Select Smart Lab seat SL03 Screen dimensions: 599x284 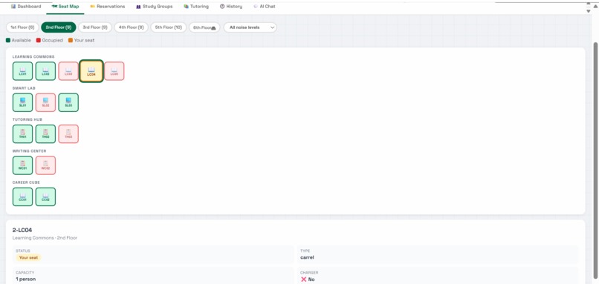(x=68, y=102)
